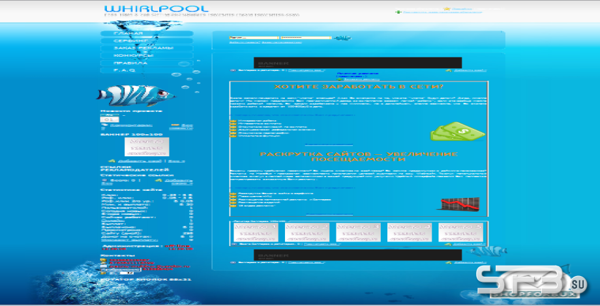Viewport: 600px width, 306px height.
Task: Click the first contact icon in Контакты
Action: click(103, 260)
